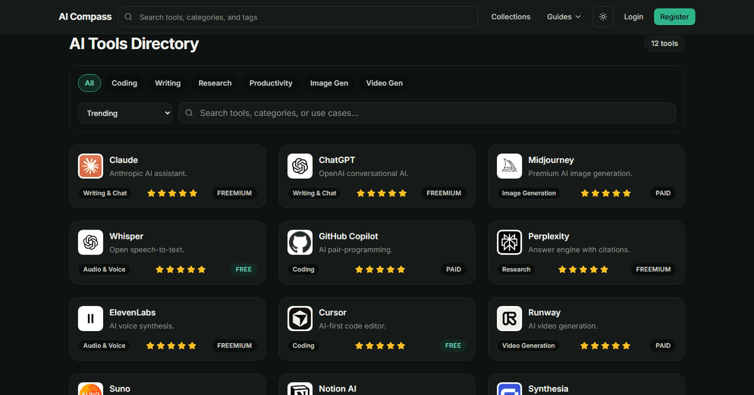Open the Collections page
Viewport: 754px width, 395px height.
511,17
